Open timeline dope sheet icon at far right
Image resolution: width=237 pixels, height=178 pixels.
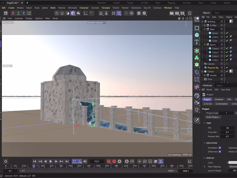[x=190, y=161]
